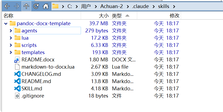Click the 4.18 KB size value
The width and height of the screenshot is (223, 112).
100,88
